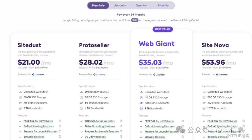Select Monthly billing period
The height and width of the screenshot is (140, 252).
tap(163, 5)
